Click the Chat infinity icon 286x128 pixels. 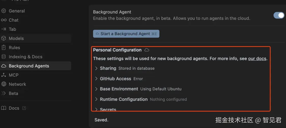point(4,20)
